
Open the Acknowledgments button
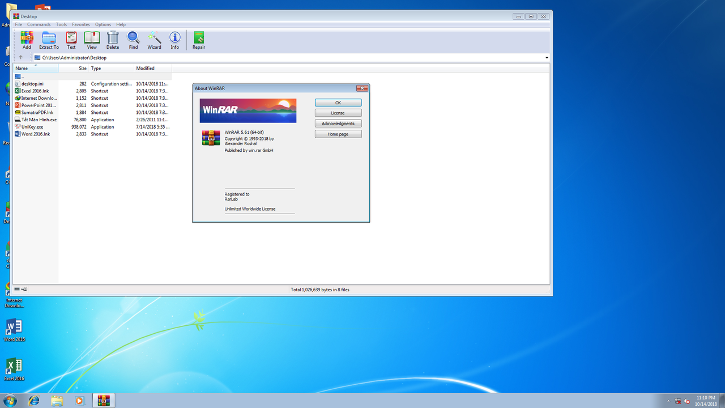pyautogui.click(x=338, y=124)
